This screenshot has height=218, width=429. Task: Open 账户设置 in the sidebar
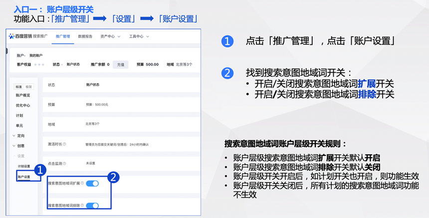(24, 177)
